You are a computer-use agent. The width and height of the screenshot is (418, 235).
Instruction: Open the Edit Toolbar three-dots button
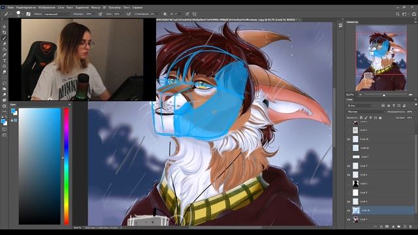[5, 112]
